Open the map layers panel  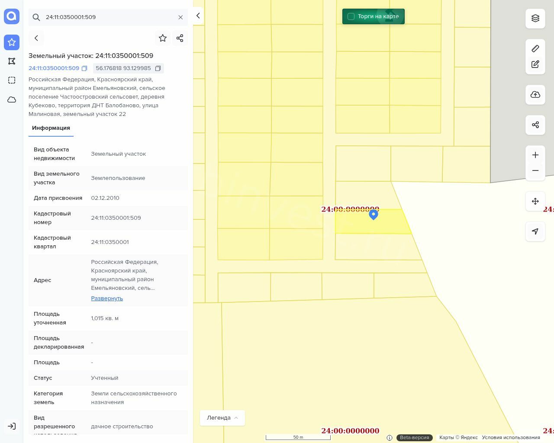535,18
